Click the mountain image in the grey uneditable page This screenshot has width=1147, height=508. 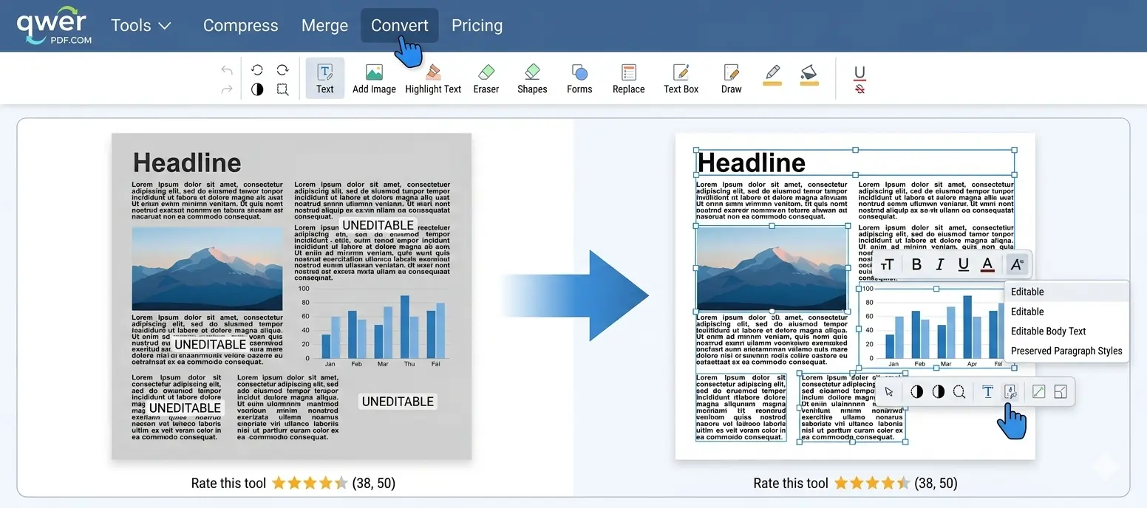click(x=207, y=269)
